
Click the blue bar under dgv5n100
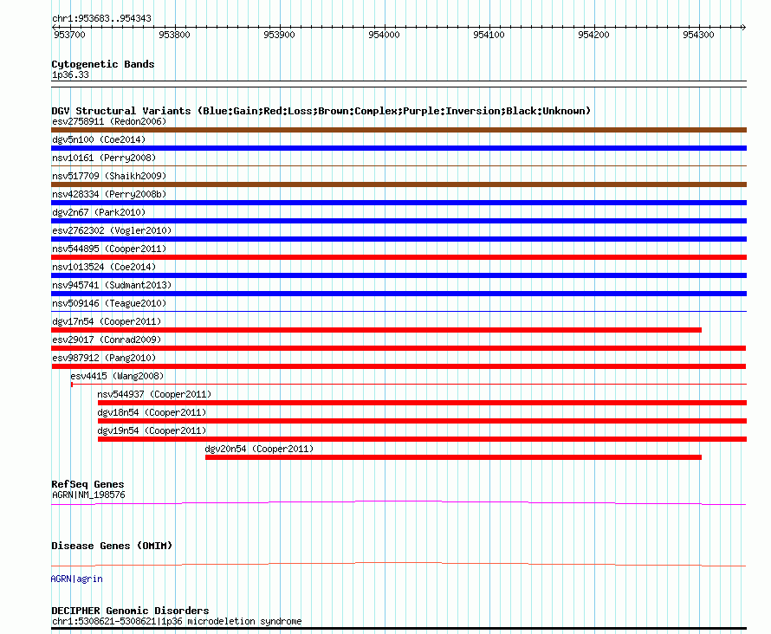398,148
